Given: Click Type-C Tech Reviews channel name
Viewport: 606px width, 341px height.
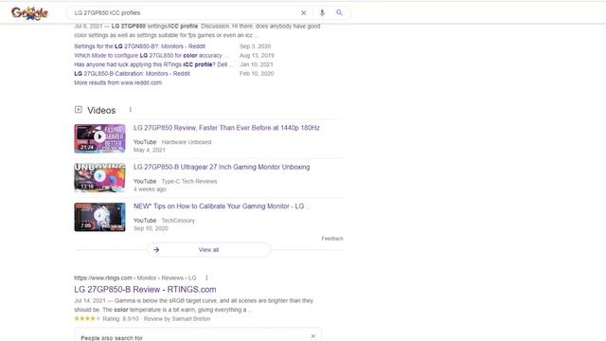Looking at the screenshot, I should point(189,181).
